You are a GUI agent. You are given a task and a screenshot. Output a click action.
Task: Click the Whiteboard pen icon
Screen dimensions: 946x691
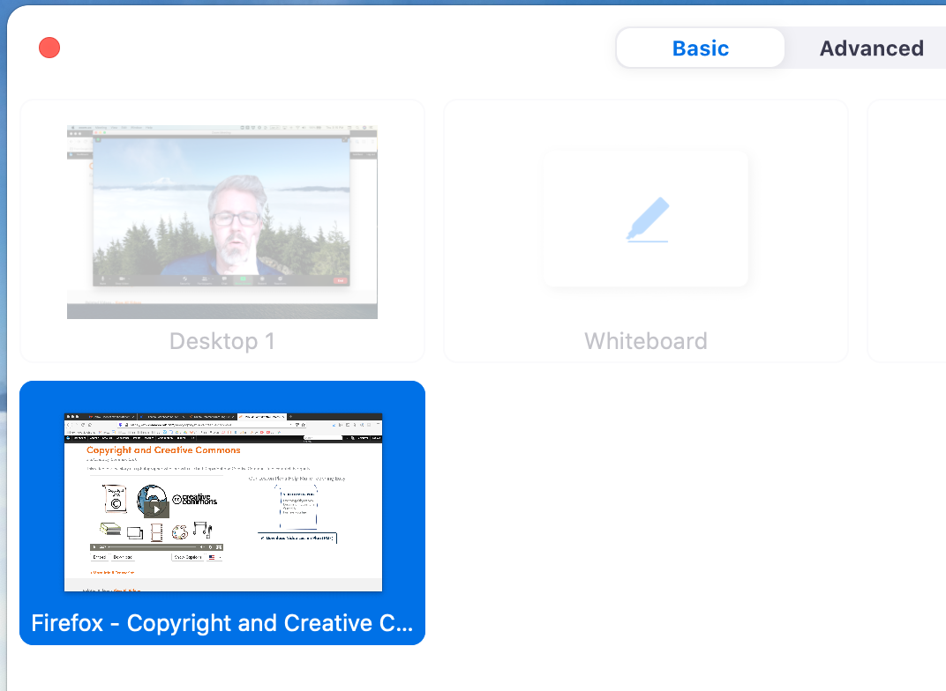[648, 219]
